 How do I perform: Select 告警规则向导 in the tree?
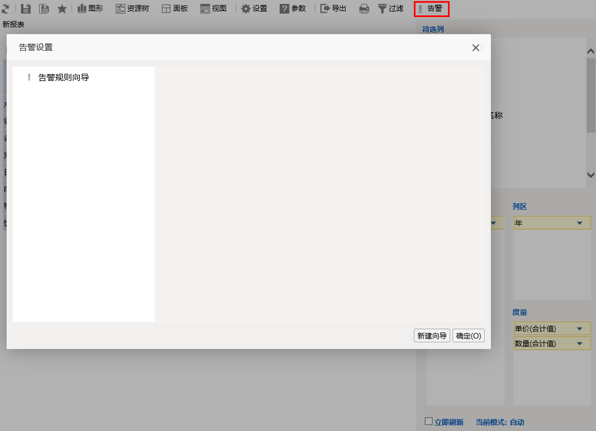click(x=63, y=78)
